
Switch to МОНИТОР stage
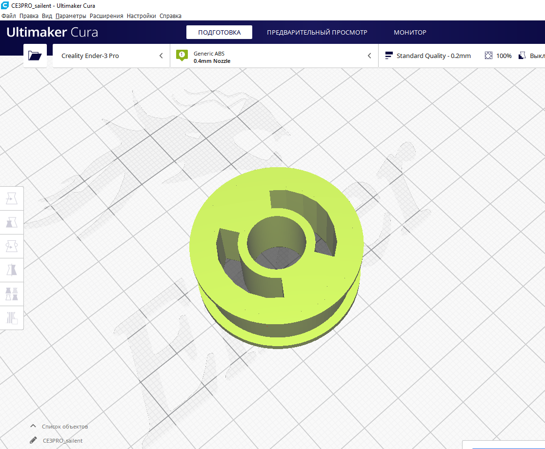[x=410, y=32]
